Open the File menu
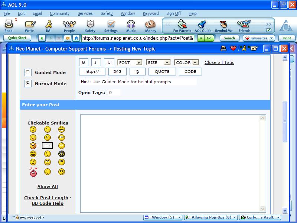The image size is (297, 223). (x=7, y=13)
